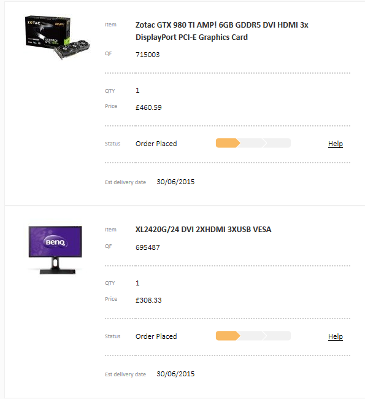This screenshot has height=399, width=365.
Task: Click the Zotac order quantity value
Action: (137, 90)
